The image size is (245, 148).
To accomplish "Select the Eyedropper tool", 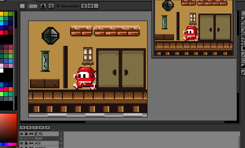I will (244, 31).
